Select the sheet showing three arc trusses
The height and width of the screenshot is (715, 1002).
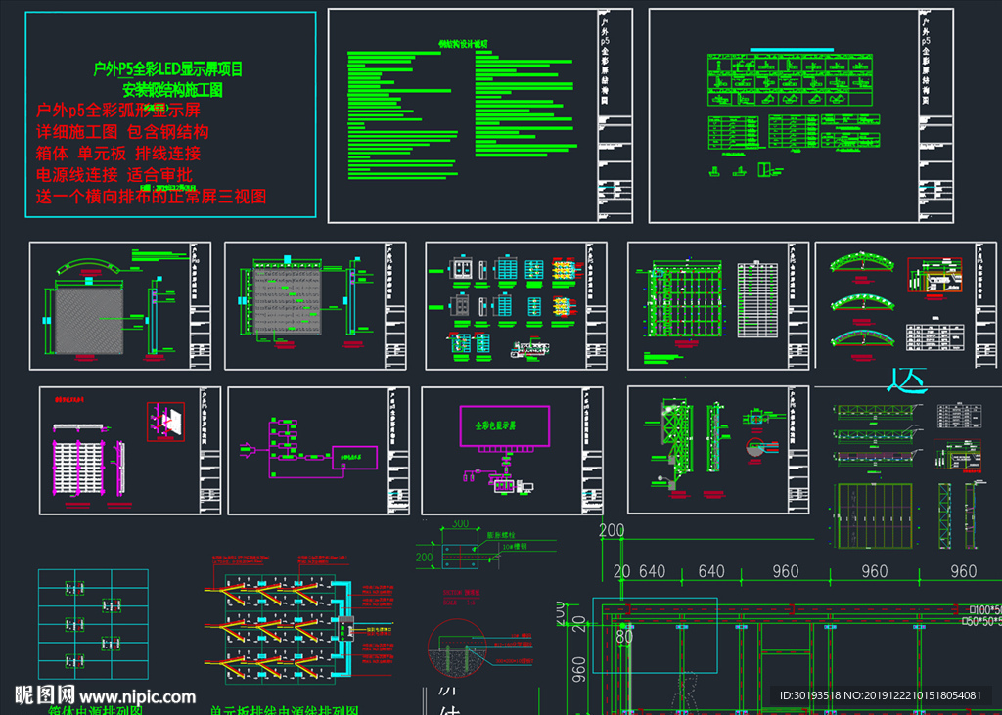click(x=905, y=305)
